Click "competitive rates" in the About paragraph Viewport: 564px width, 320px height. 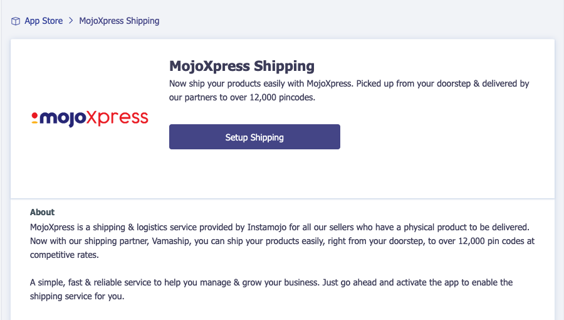(x=64, y=255)
